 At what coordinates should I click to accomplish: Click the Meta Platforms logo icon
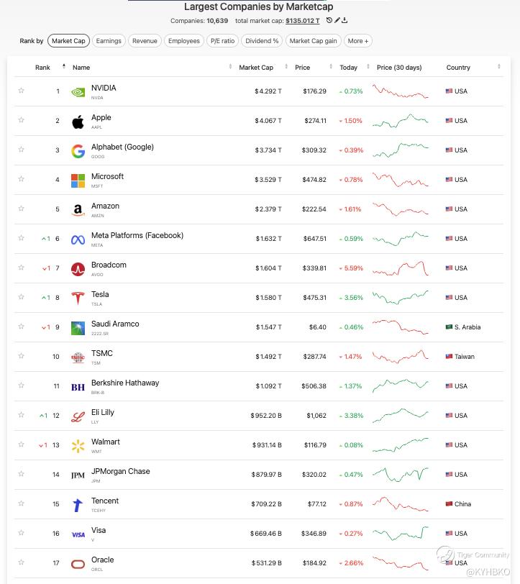coord(78,239)
